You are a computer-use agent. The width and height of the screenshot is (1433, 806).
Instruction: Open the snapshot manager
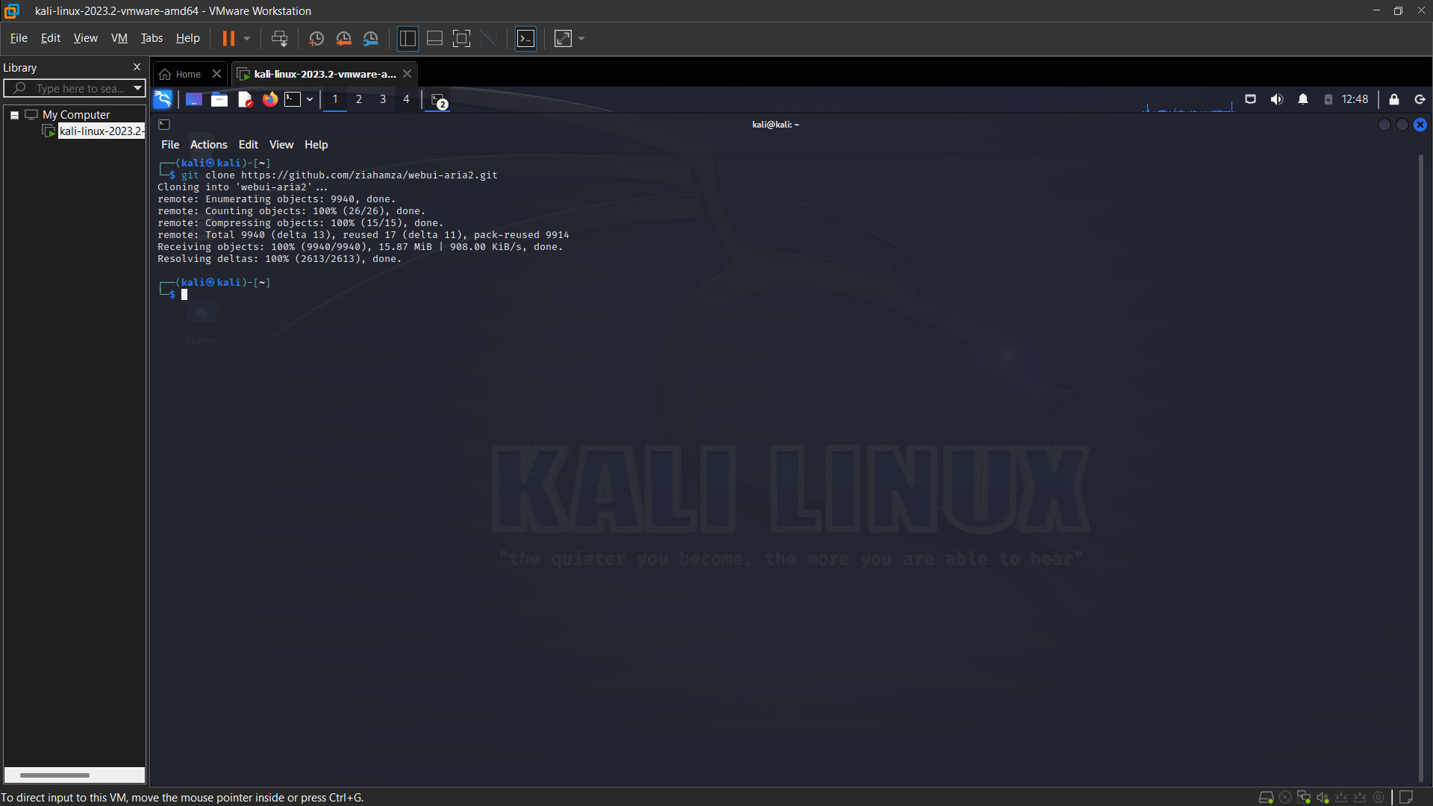[371, 38]
